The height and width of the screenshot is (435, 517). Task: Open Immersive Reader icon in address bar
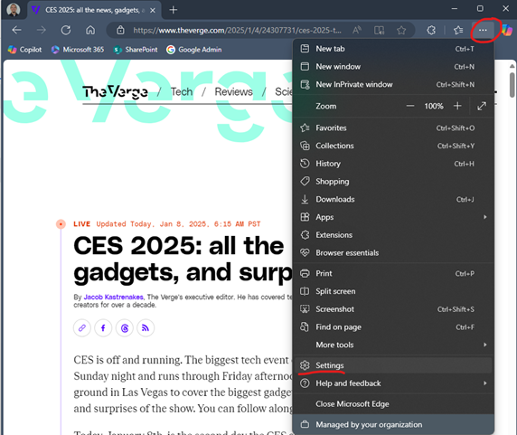(380, 31)
